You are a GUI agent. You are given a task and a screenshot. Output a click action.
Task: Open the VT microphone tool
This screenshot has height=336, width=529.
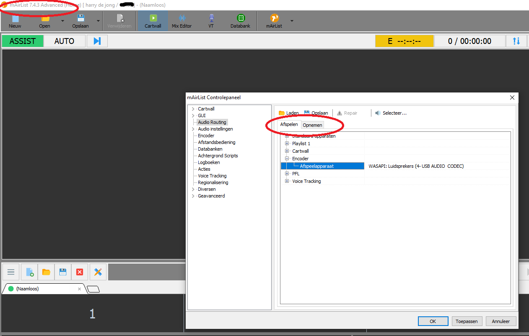click(x=211, y=21)
